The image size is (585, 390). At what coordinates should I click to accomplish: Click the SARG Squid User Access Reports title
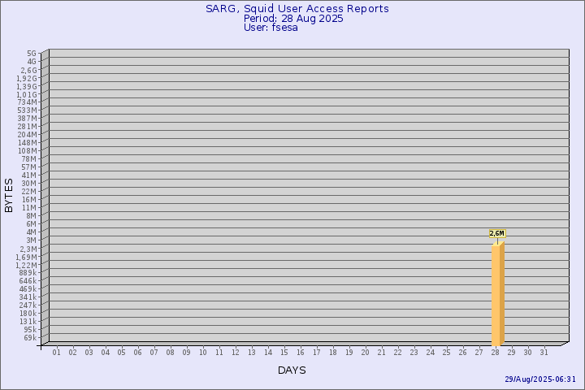pyautogui.click(x=297, y=9)
